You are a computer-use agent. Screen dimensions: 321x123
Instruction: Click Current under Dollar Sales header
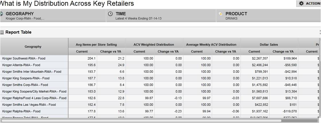254,51
